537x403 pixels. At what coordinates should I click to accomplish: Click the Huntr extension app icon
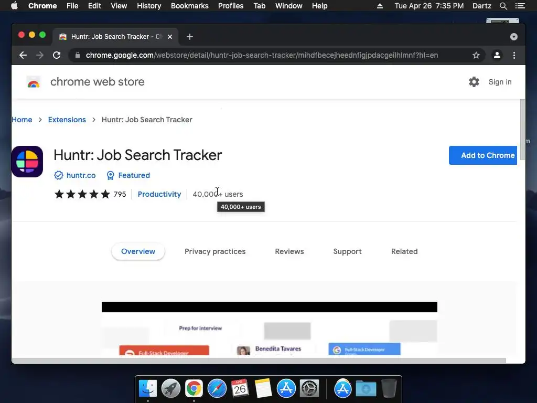coord(27,162)
